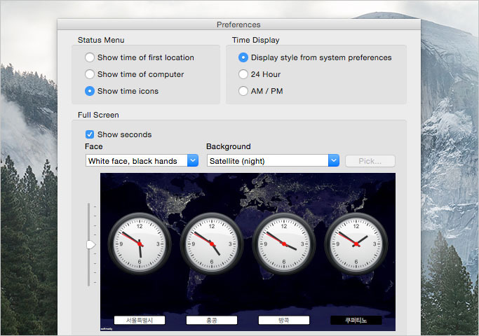This screenshot has width=479, height=336.
Task: Click the Status Menu section heading
Action: click(101, 40)
